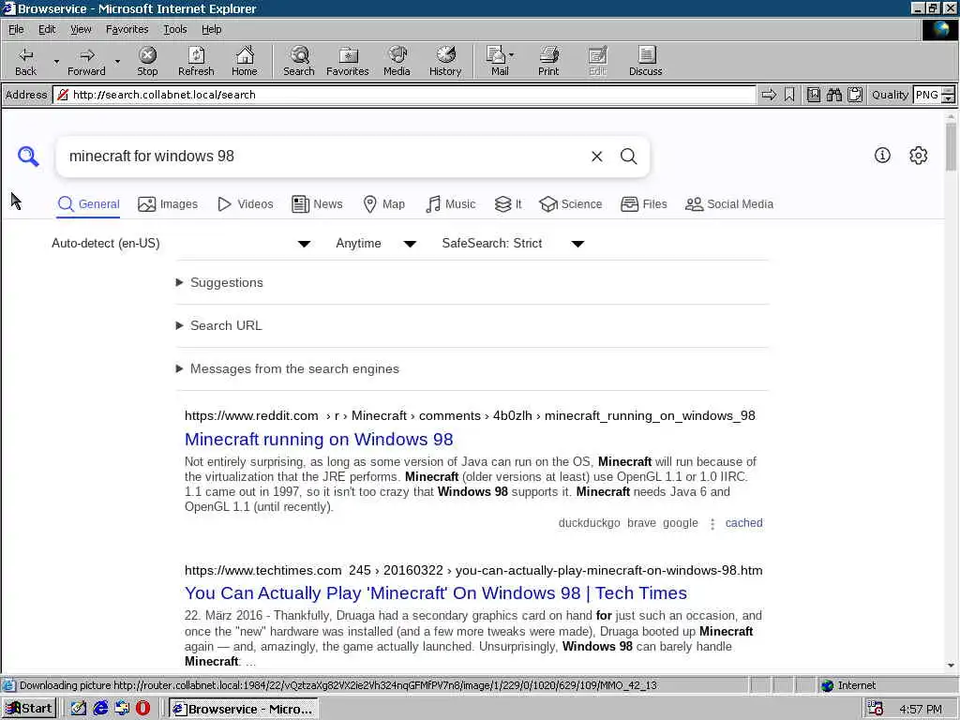Image resolution: width=960 pixels, height=720 pixels.
Task: Launch Opera from quick launch
Action: (143, 709)
